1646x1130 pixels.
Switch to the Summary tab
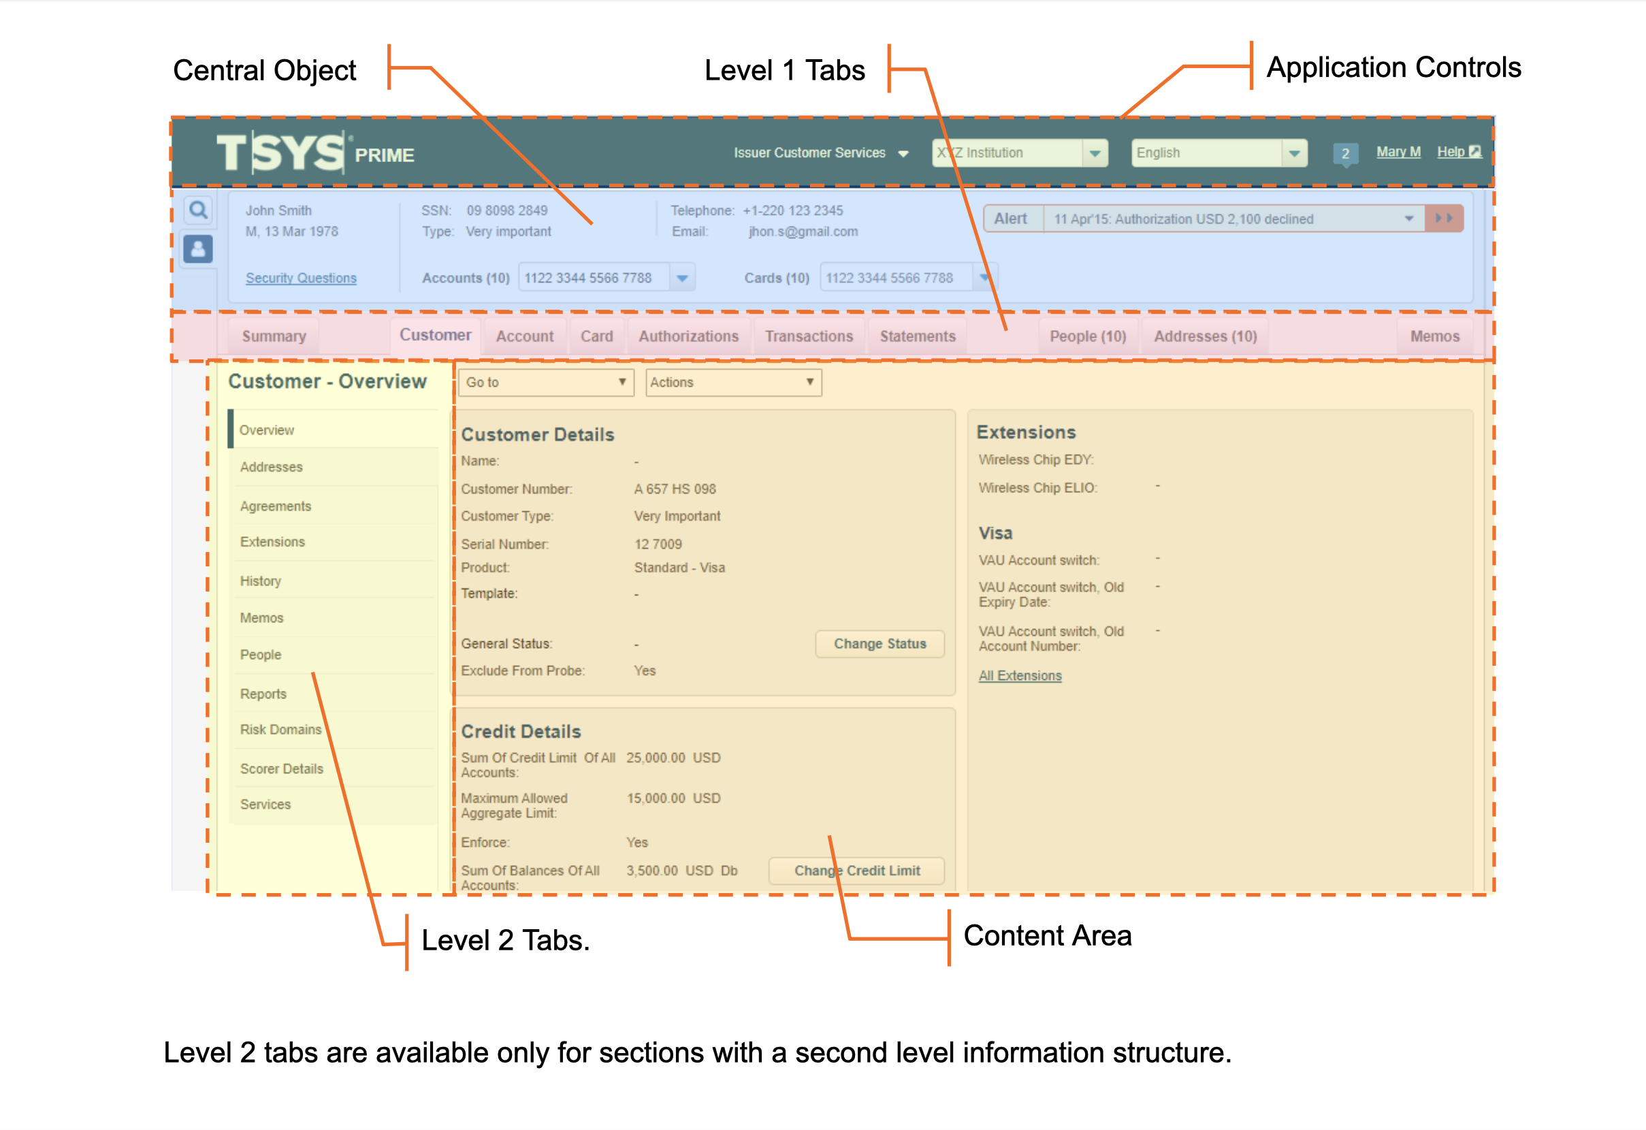[x=274, y=336]
